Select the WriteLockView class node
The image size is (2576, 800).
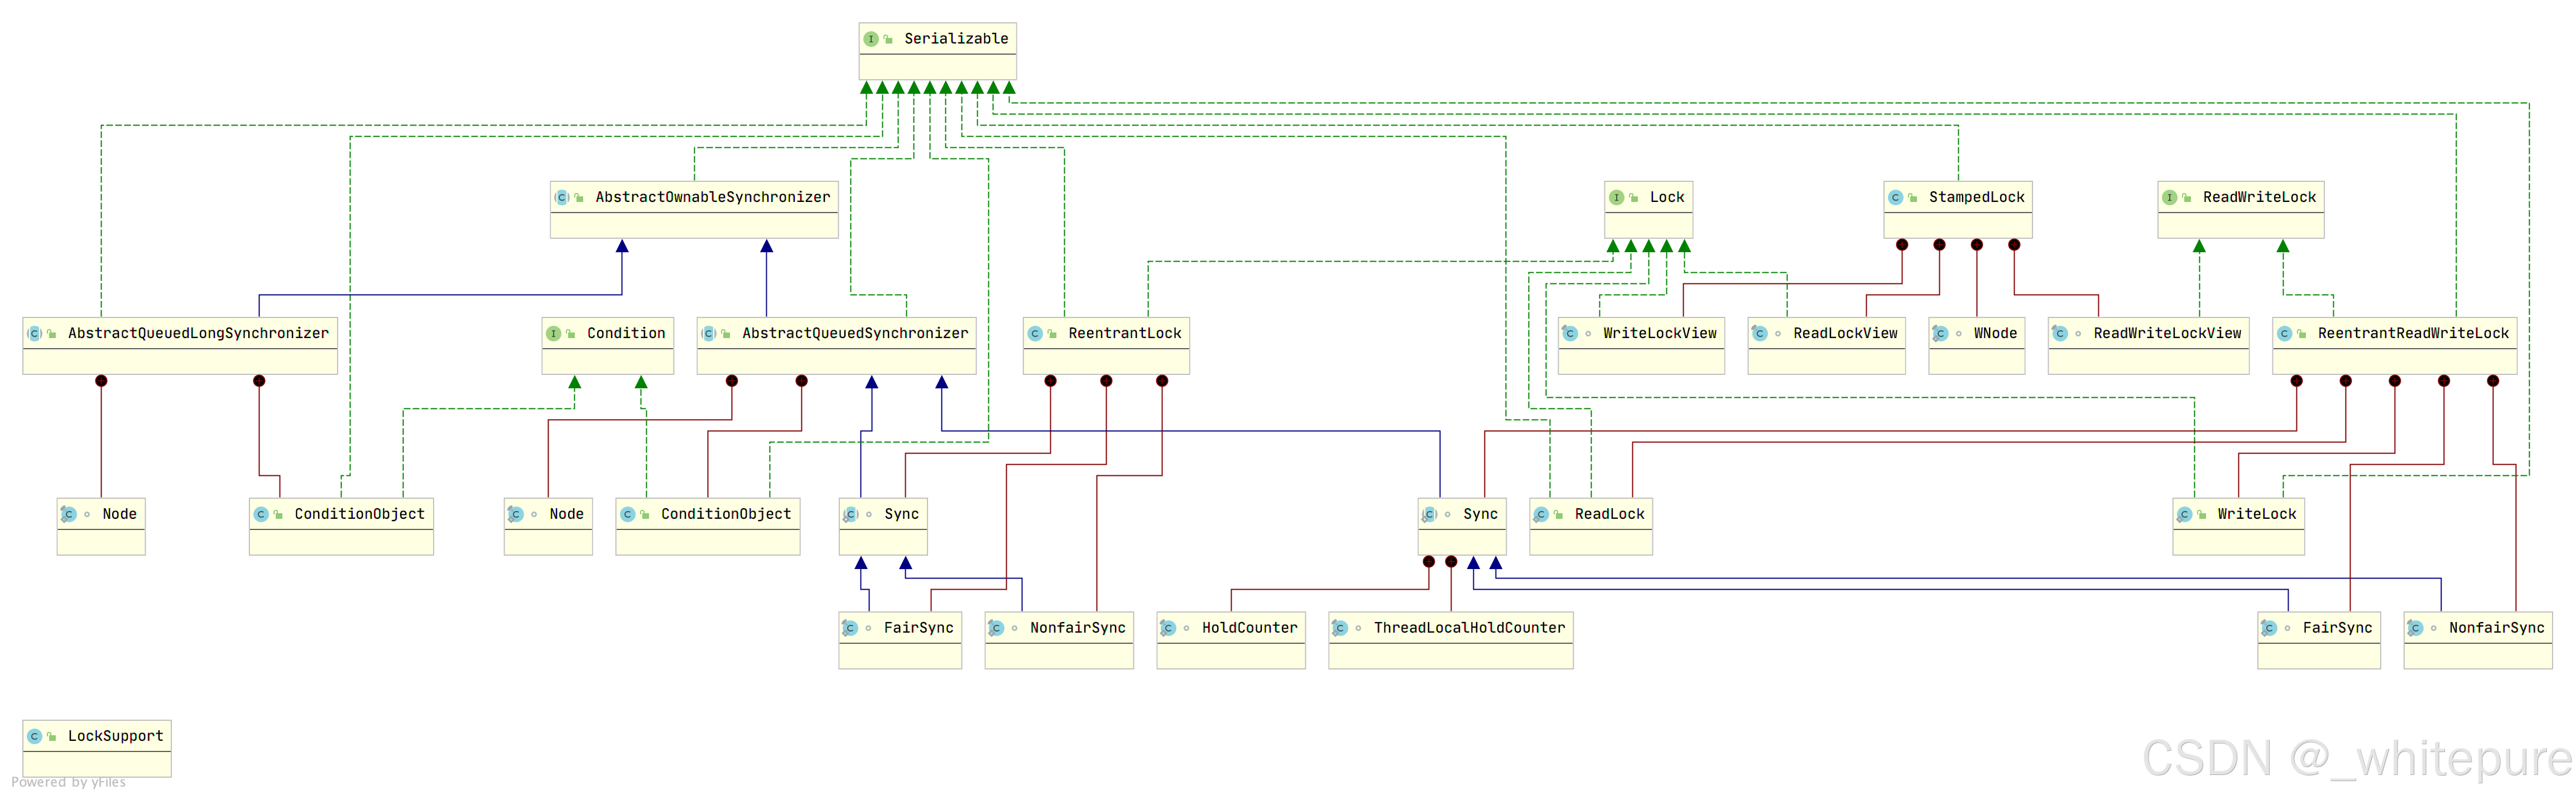click(1659, 334)
